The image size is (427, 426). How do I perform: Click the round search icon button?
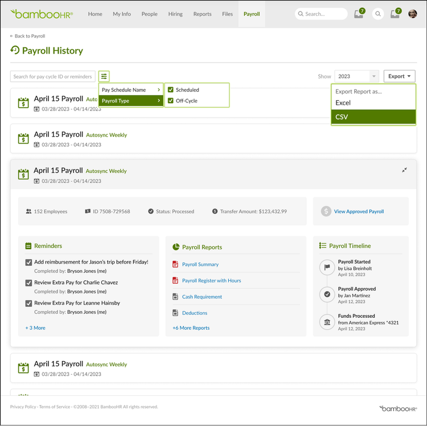pos(377,14)
